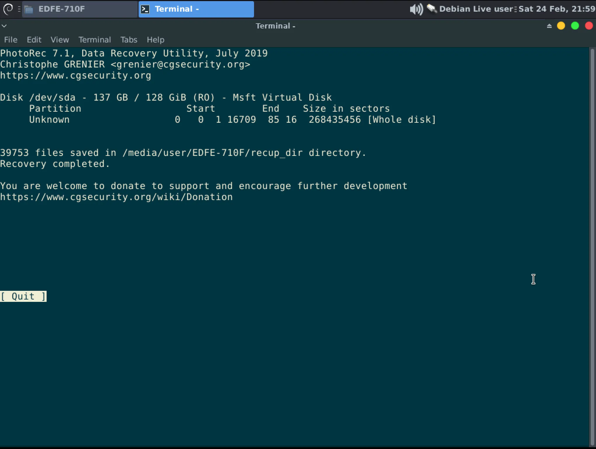The width and height of the screenshot is (596, 449).
Task: Click the terminal icon on the taskbar button
Action: [x=145, y=9]
